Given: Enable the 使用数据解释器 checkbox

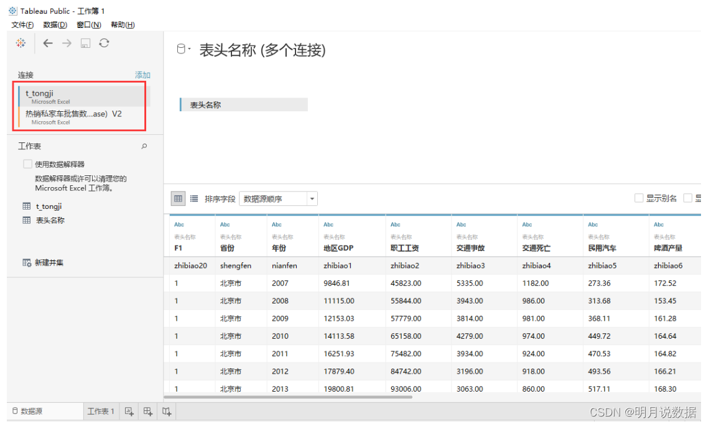Looking at the screenshot, I should (x=27, y=164).
